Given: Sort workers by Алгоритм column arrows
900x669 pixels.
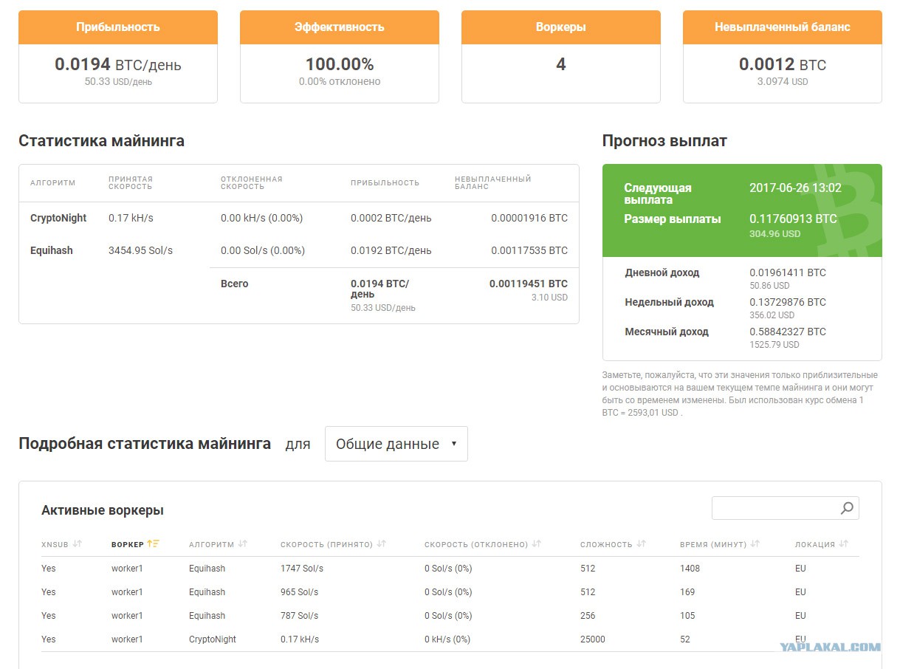Looking at the screenshot, I should pos(243,544).
